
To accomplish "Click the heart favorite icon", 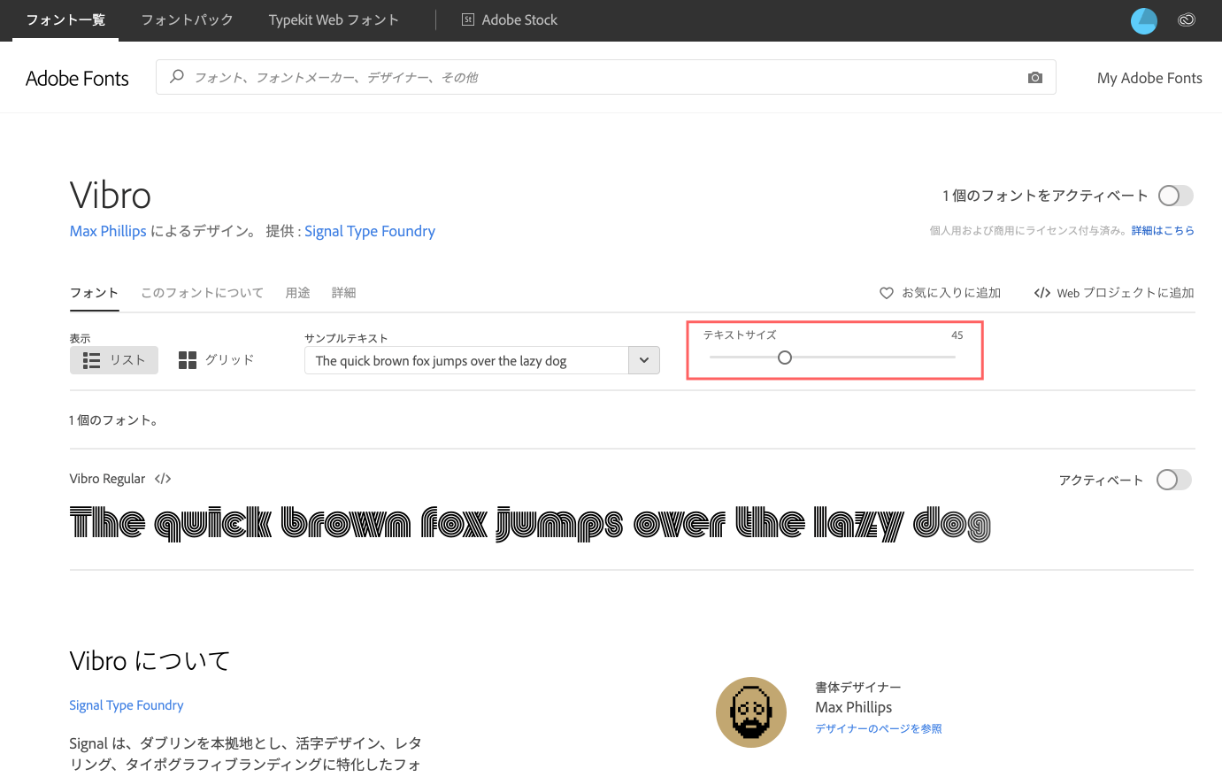I will point(887,293).
